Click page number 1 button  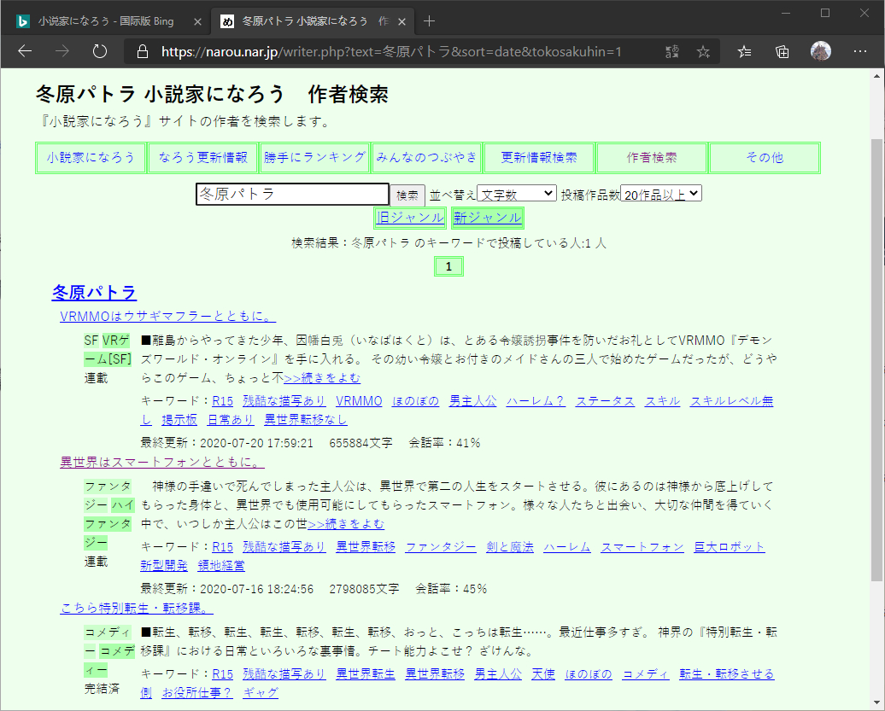point(448,266)
